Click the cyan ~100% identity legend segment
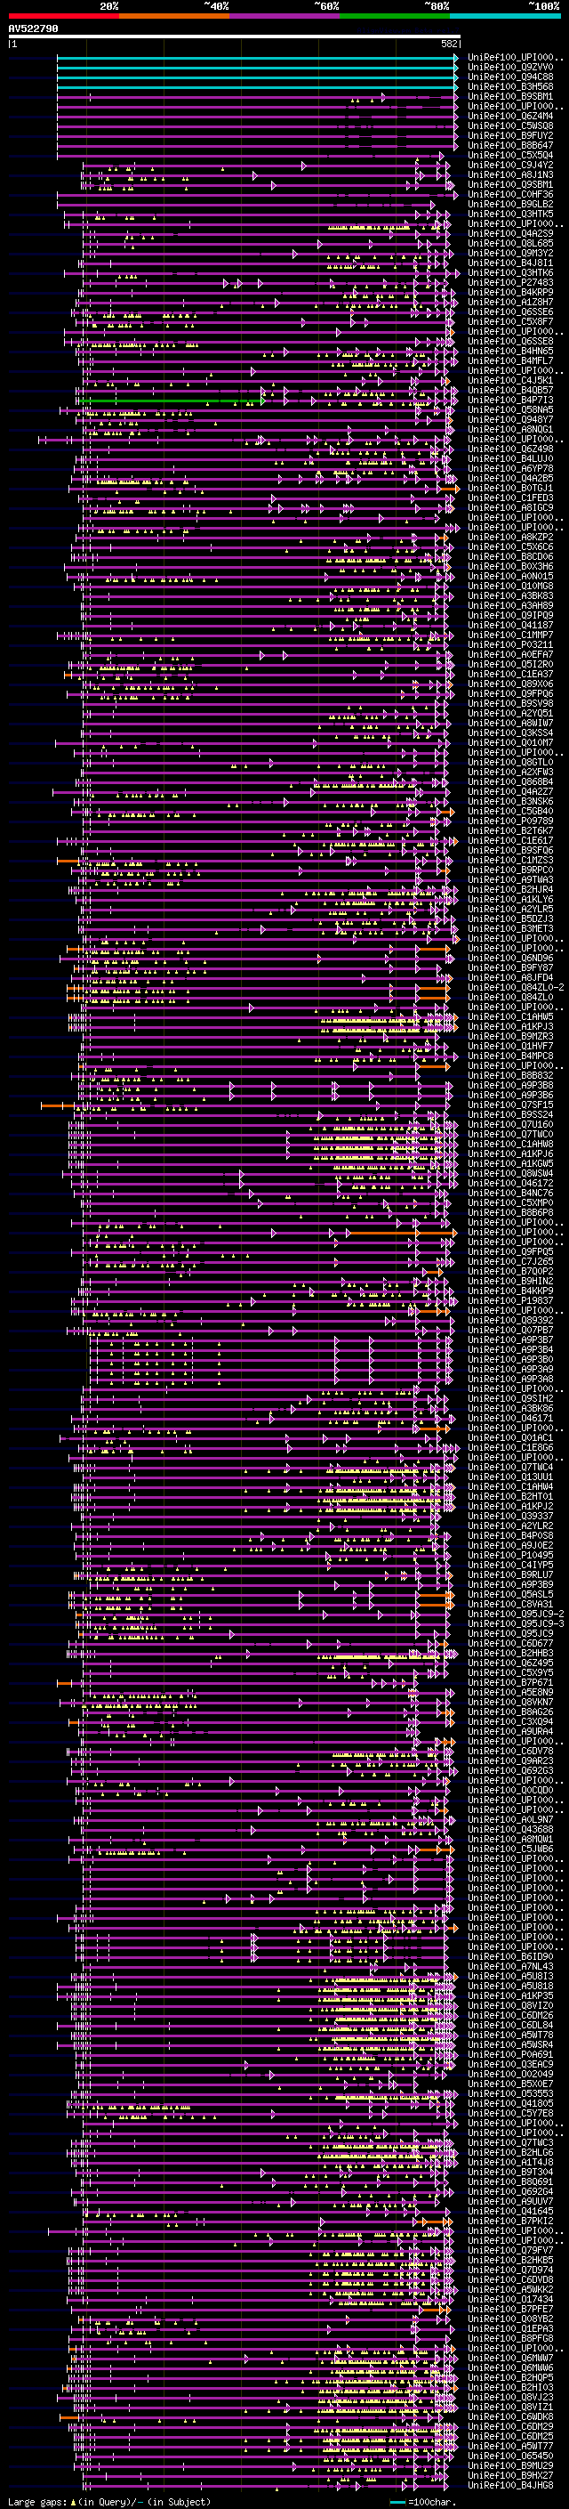569x2509 pixels. pyautogui.click(x=505, y=16)
